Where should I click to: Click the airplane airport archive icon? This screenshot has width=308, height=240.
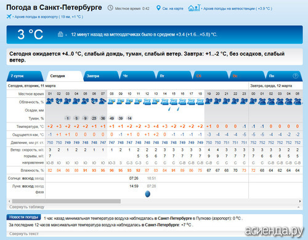(x=9, y=17)
